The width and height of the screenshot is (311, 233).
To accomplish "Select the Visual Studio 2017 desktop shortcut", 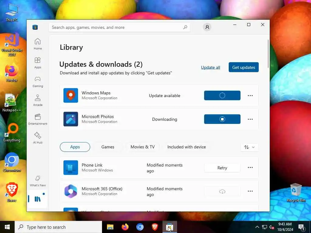I will pyautogui.click(x=12, y=45).
